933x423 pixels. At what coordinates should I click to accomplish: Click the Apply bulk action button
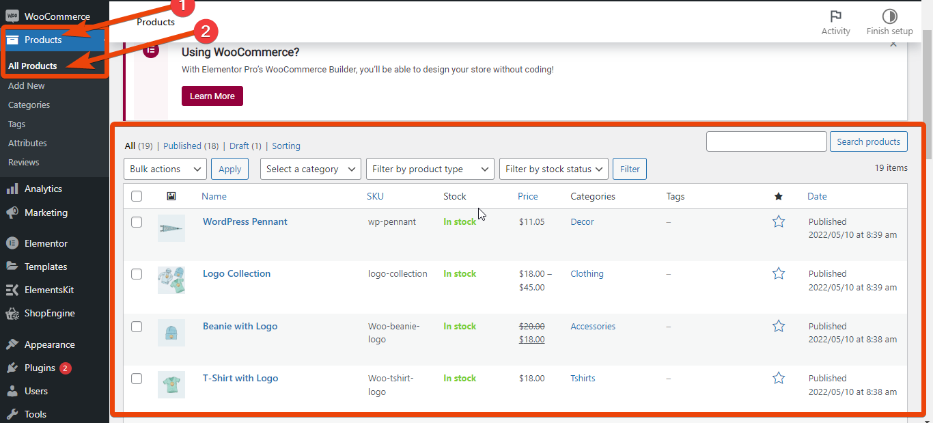pyautogui.click(x=229, y=169)
